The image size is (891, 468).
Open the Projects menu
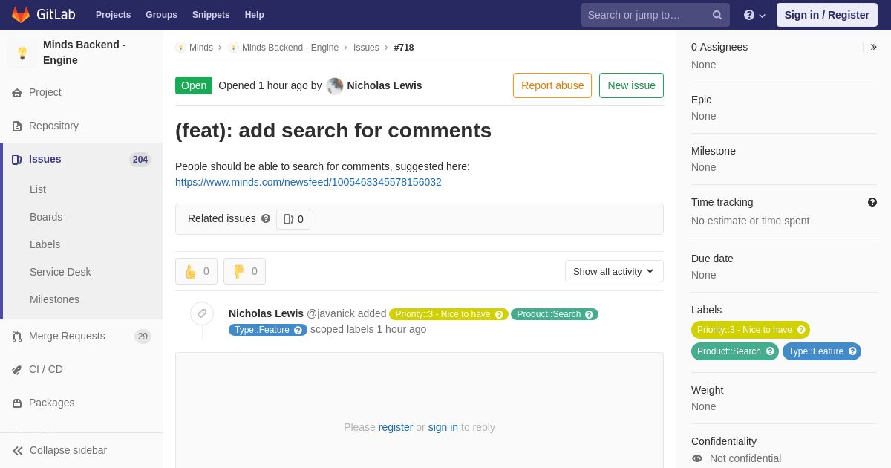pyautogui.click(x=113, y=15)
